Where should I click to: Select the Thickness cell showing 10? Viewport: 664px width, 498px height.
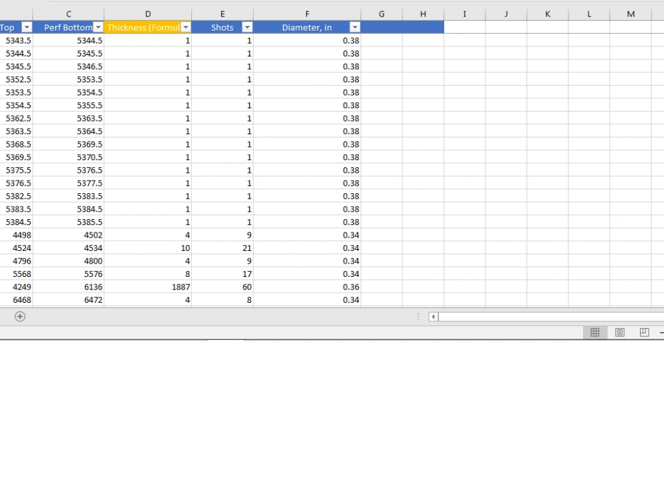coord(148,248)
